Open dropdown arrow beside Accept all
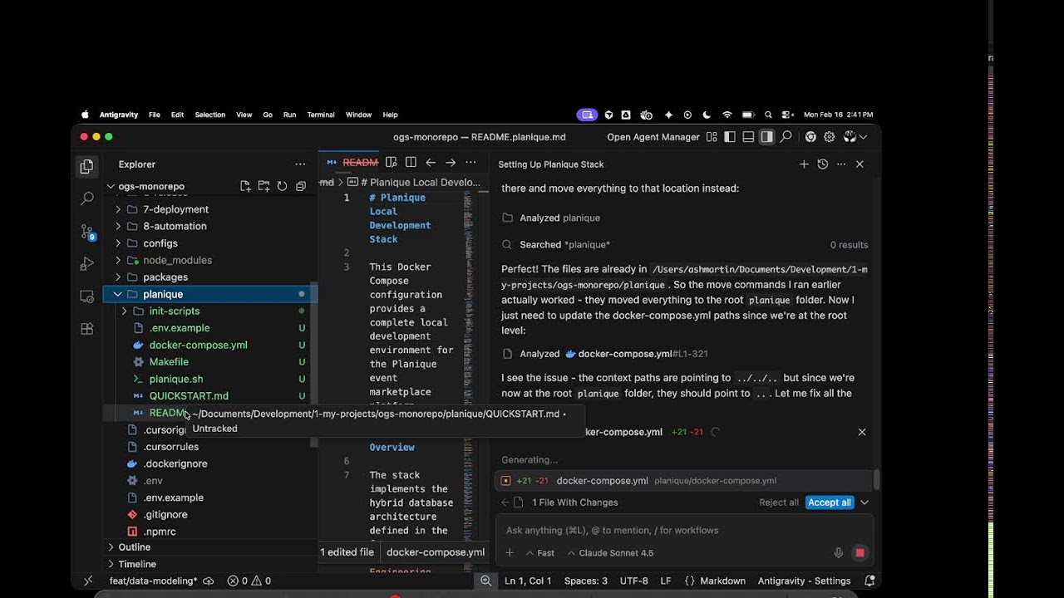 tap(864, 502)
